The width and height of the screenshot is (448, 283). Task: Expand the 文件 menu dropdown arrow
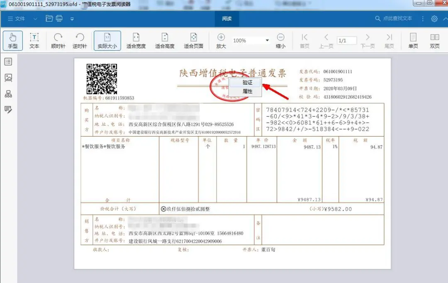point(35,18)
